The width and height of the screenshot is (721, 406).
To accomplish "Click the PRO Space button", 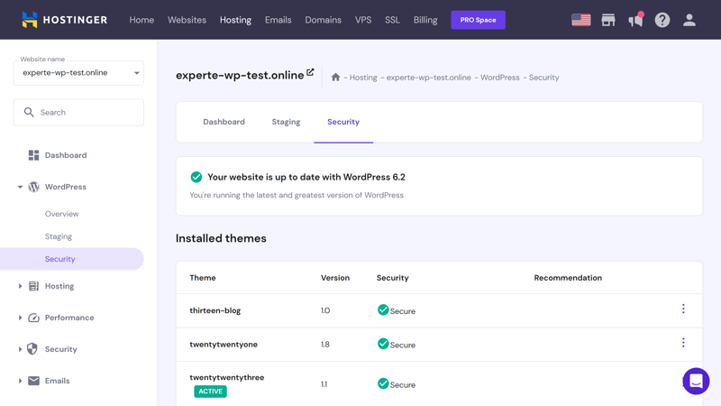I will [479, 20].
